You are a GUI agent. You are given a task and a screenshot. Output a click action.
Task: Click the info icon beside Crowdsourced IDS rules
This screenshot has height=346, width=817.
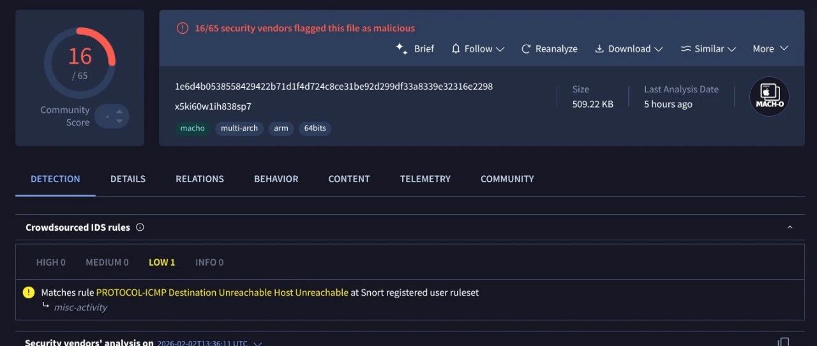tap(140, 227)
